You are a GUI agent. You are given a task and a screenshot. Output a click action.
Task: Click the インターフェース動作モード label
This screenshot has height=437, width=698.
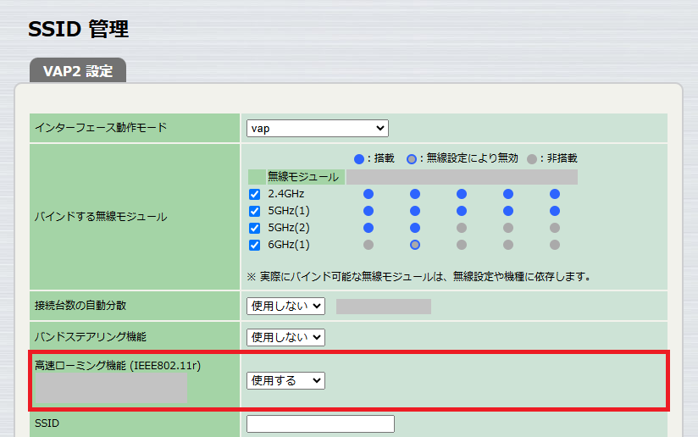[x=101, y=128]
